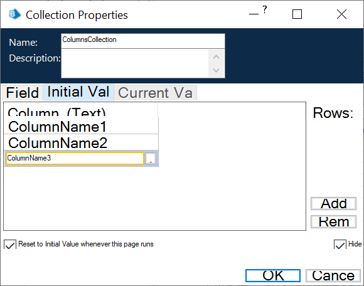The width and height of the screenshot is (364, 286).
Task: Click the description scroll up arrow
Action: [216, 57]
